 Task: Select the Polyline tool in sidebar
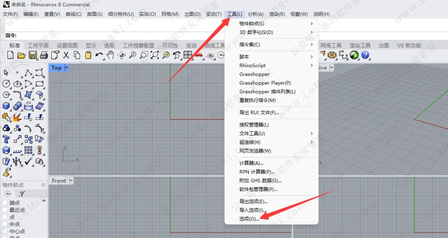click(x=28, y=73)
